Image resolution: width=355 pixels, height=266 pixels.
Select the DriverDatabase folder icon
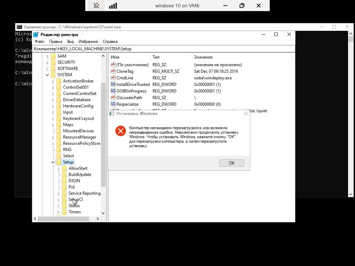(x=59, y=99)
